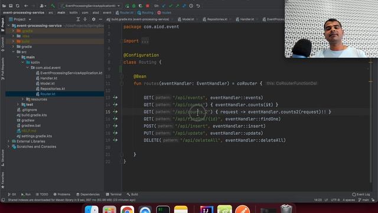Hide the Project panel with minus icon
This screenshot has width=378, height=213.
(100, 20)
